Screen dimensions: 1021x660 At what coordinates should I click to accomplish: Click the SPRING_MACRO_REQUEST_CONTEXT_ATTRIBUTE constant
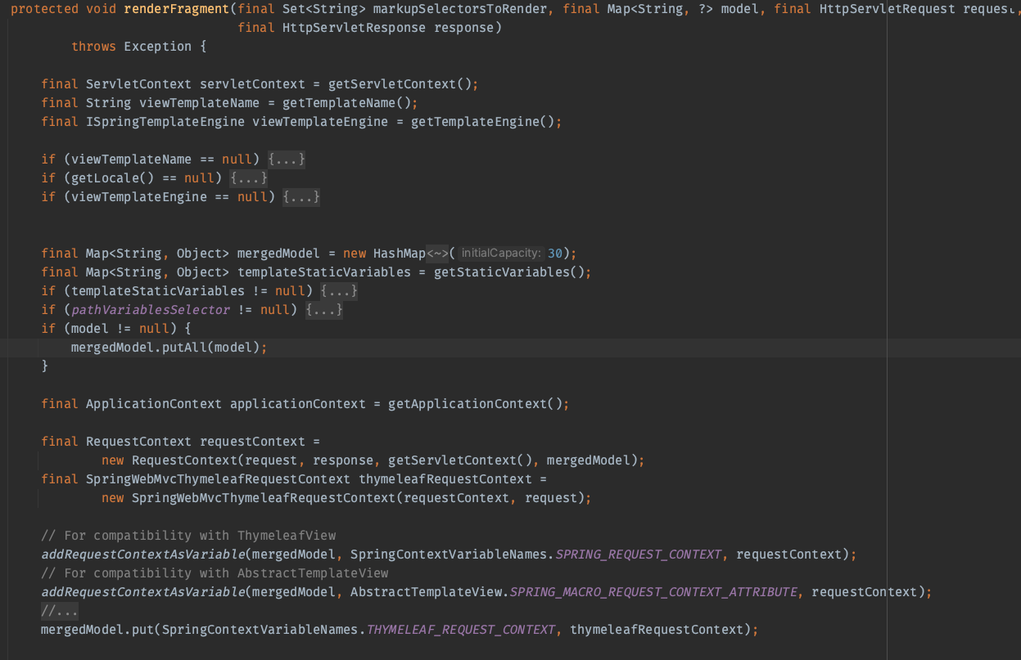point(653,592)
